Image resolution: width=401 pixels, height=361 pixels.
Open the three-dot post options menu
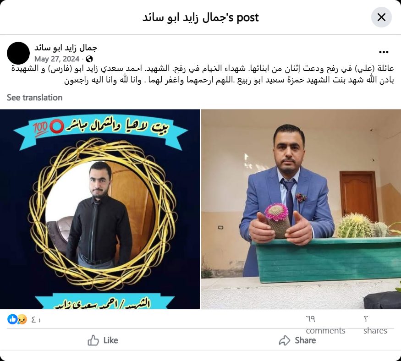(x=384, y=52)
